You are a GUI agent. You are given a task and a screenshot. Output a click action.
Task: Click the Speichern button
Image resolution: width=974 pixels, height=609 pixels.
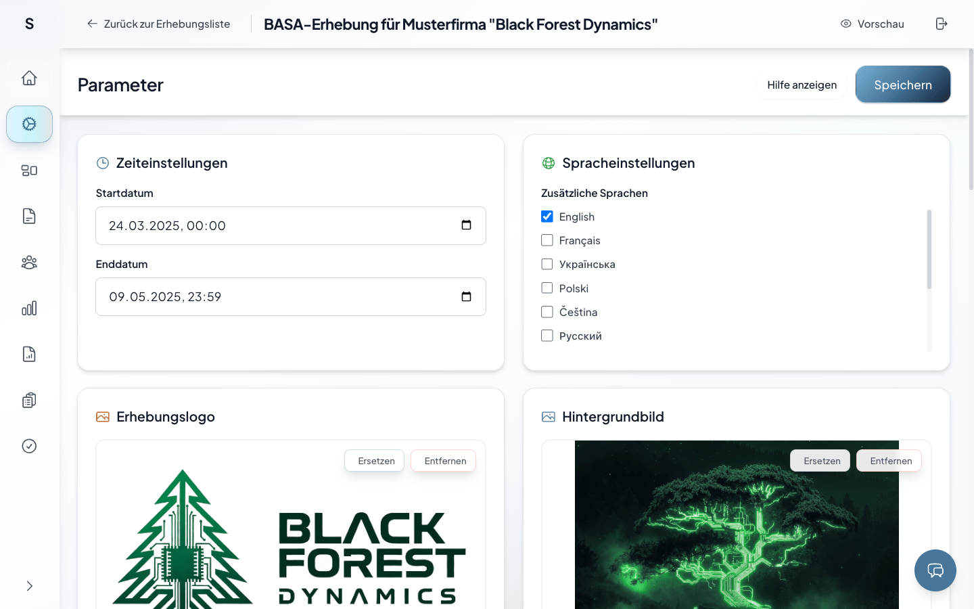[903, 85]
